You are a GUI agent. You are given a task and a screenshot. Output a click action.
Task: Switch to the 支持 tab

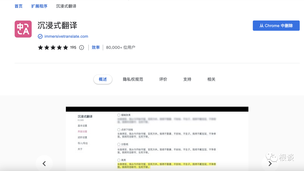click(x=187, y=79)
